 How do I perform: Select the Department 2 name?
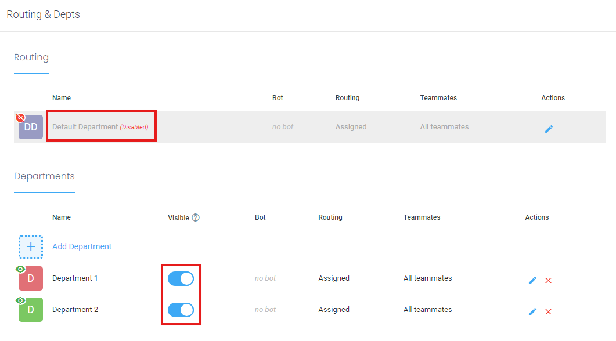click(x=75, y=310)
